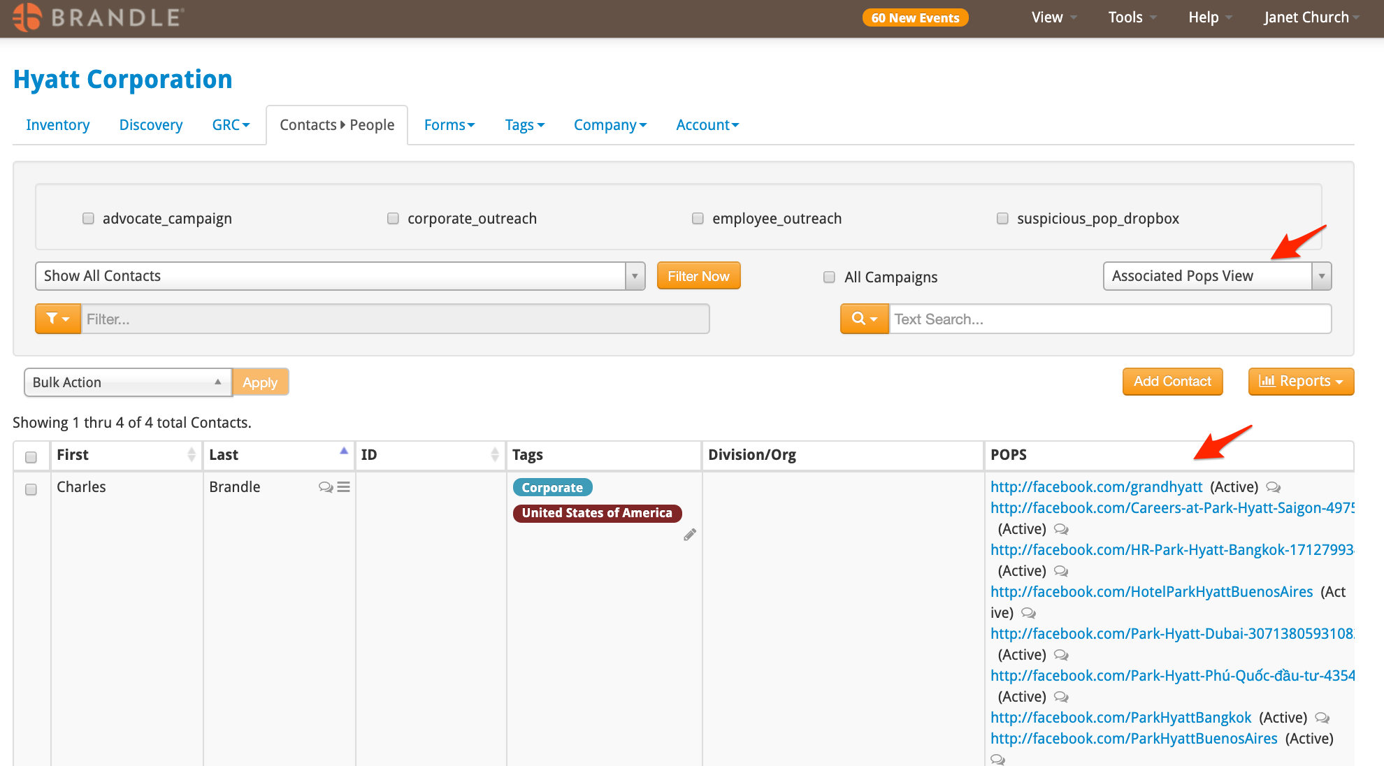1384x766 pixels.
Task: Select the Charles Brandle row checkbox
Action: tap(31, 489)
